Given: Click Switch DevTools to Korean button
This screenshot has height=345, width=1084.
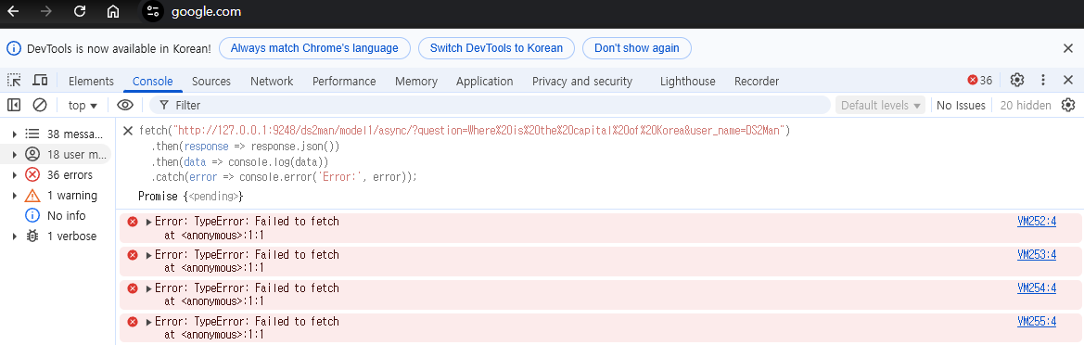Looking at the screenshot, I should pos(496,48).
